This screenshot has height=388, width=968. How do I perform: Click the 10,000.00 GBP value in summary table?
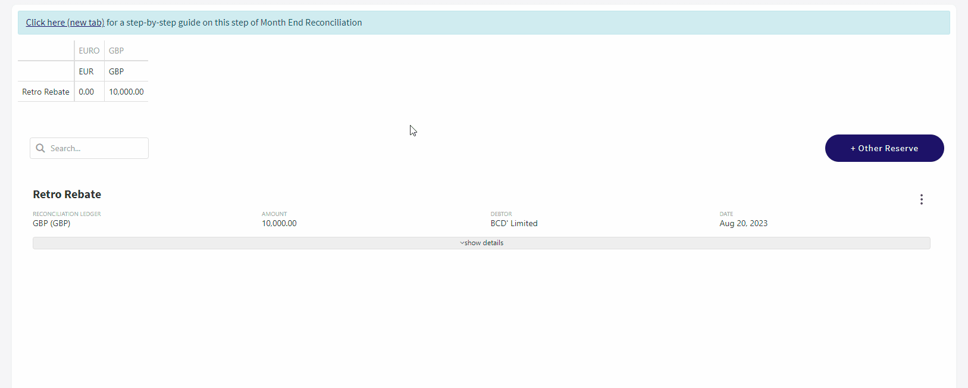[126, 92]
